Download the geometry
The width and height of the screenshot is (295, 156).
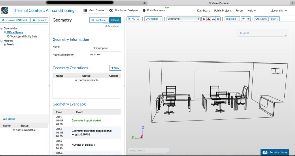coord(112,26)
